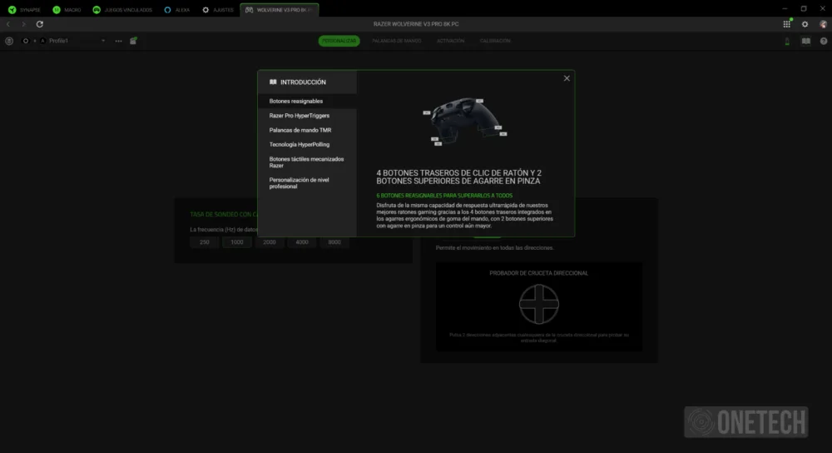The image size is (832, 453).
Task: Set polling rate to 8000 Hz
Action: [x=334, y=242]
